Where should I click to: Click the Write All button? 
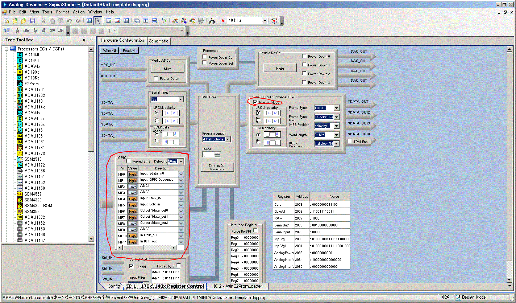(x=109, y=51)
